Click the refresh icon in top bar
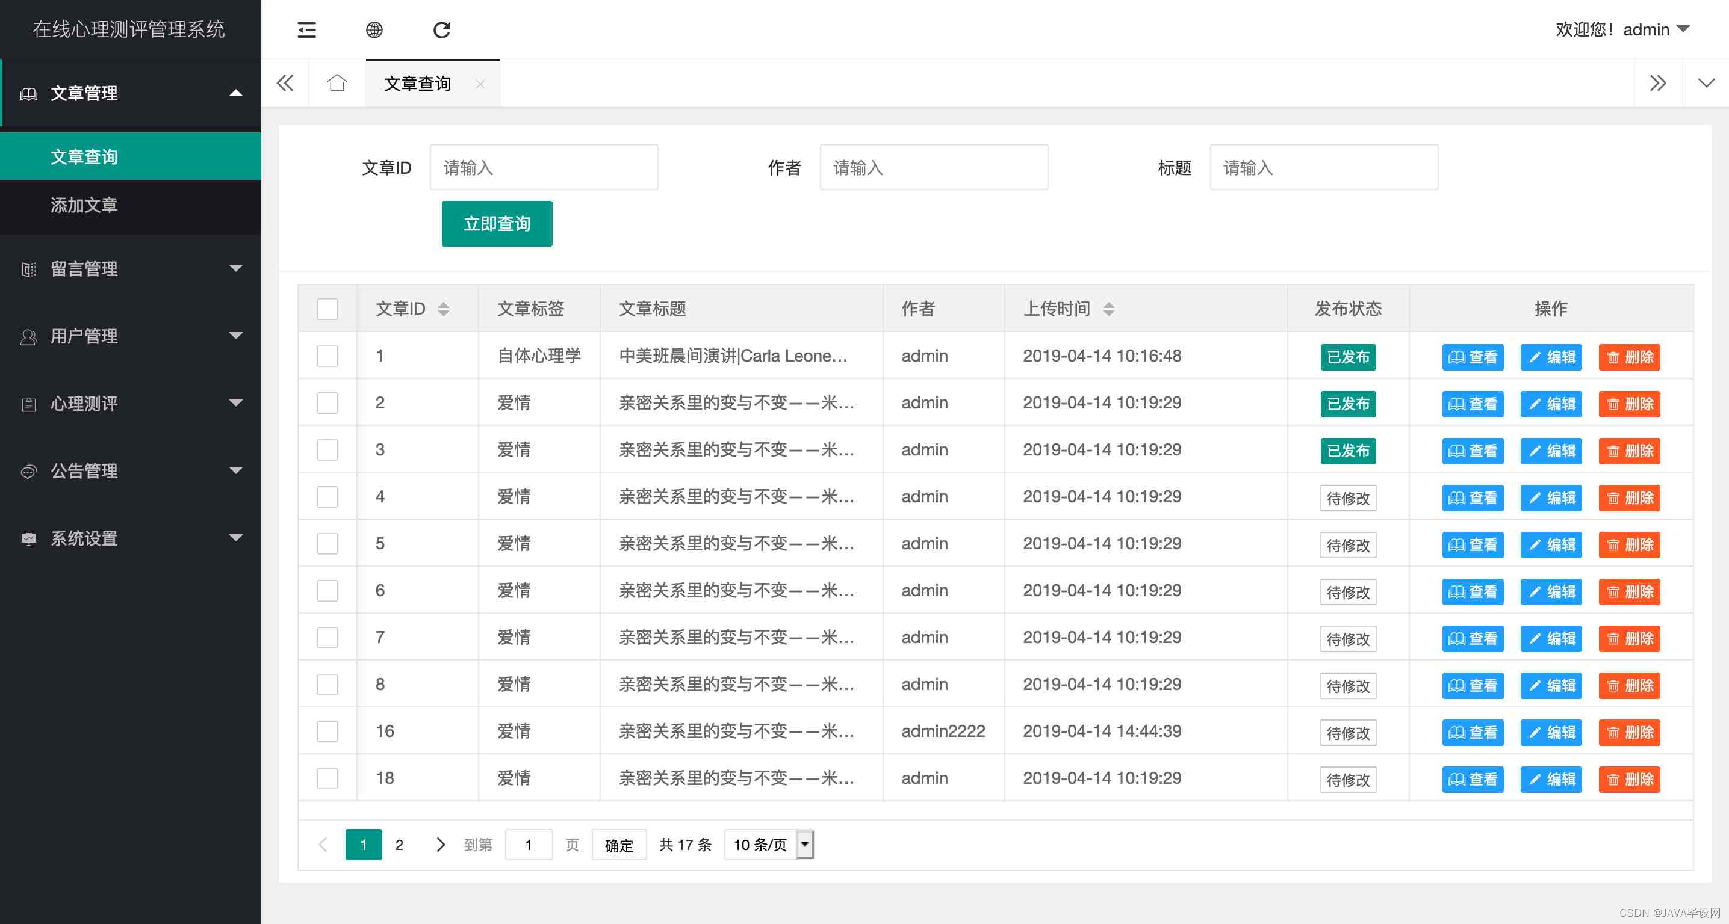Image resolution: width=1729 pixels, height=924 pixels. coord(442,29)
